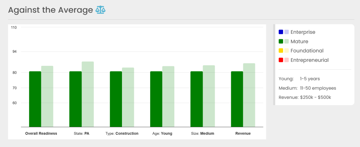Click the light green Mature swatch
The width and height of the screenshot is (360, 147).
(x=287, y=41)
